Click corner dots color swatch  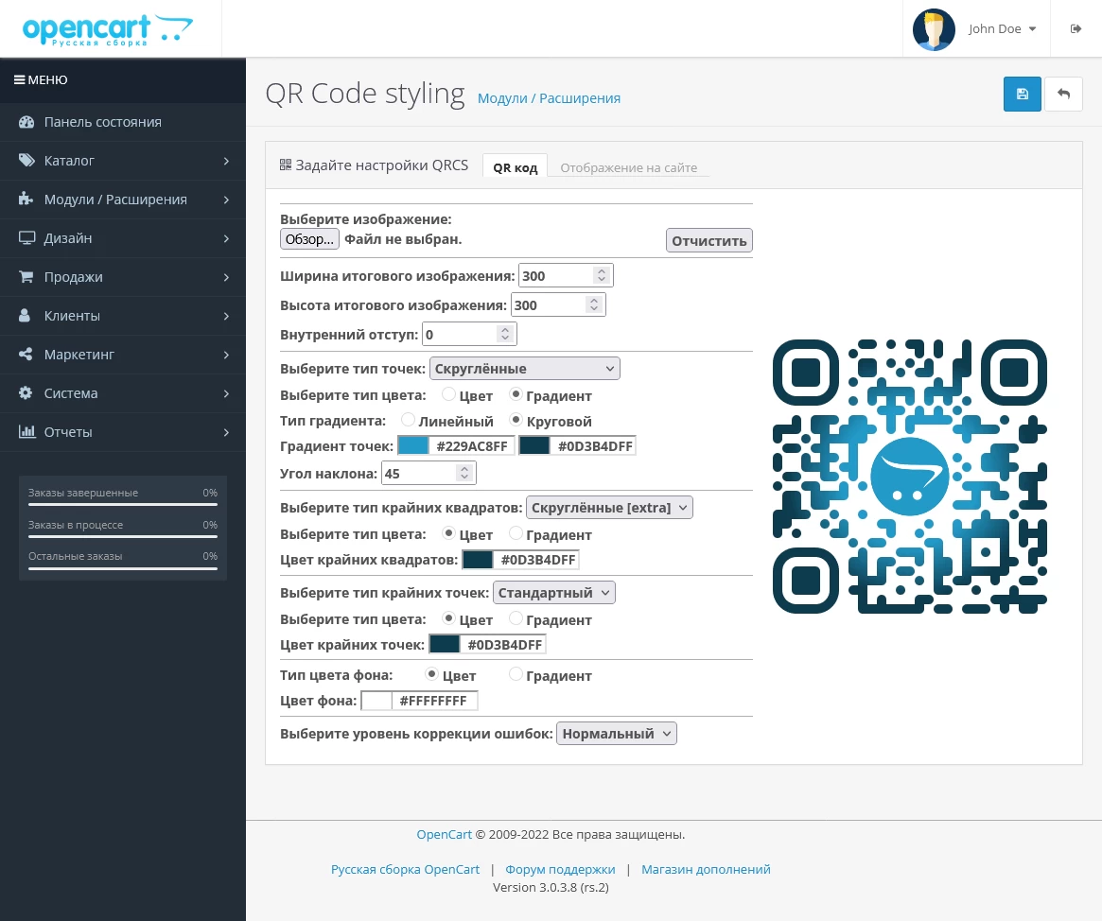coord(445,644)
